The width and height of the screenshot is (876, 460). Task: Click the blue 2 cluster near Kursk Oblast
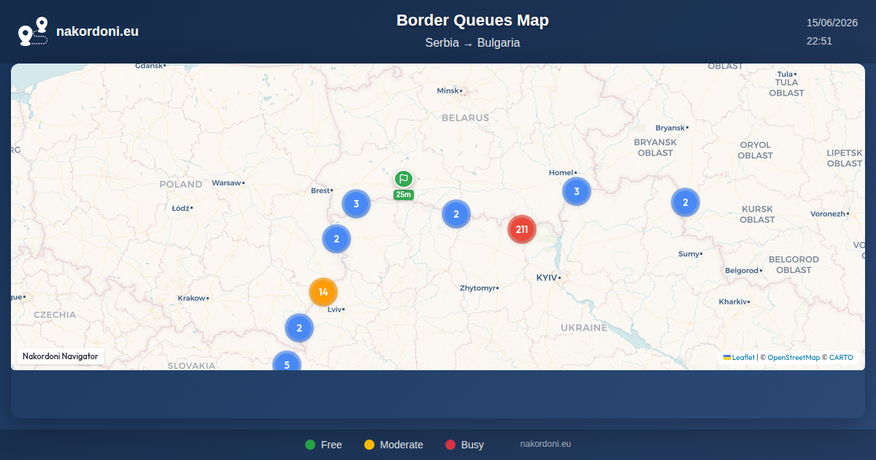coord(685,202)
